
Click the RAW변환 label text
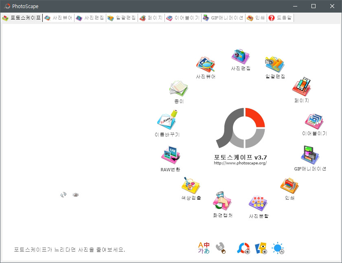pos(170,170)
